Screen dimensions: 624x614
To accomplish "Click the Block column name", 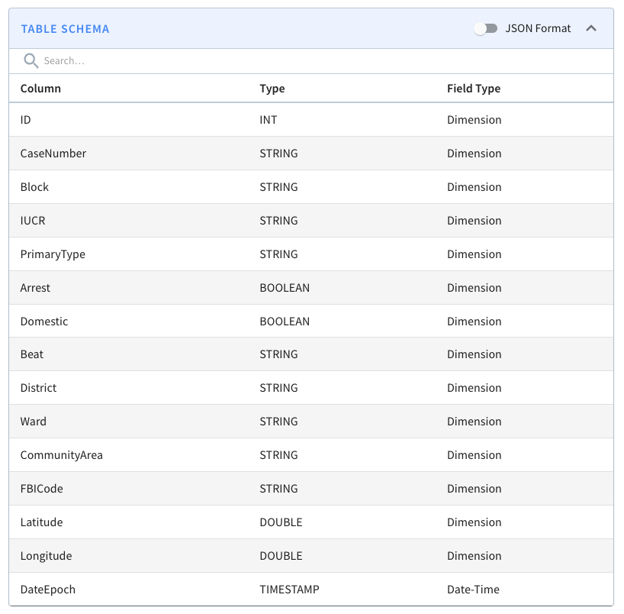I will click(x=34, y=187).
